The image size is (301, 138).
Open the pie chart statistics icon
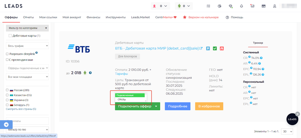[x=220, y=6]
